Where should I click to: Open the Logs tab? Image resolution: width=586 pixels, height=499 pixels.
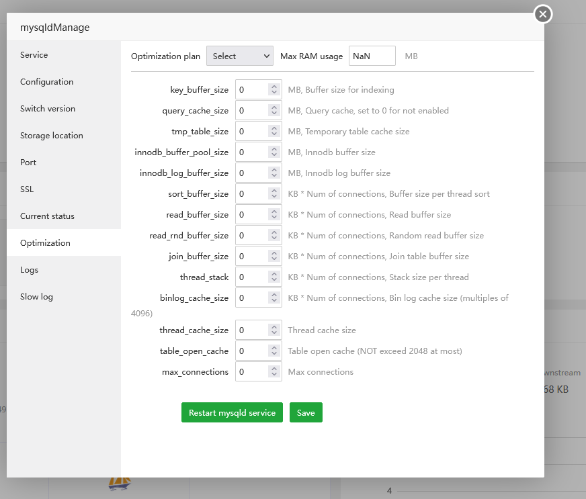pos(29,270)
